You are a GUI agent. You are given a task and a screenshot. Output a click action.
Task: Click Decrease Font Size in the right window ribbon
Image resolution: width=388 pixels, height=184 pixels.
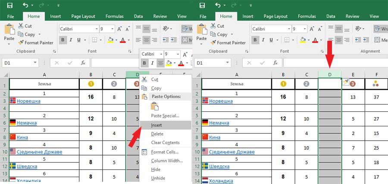[320, 29]
